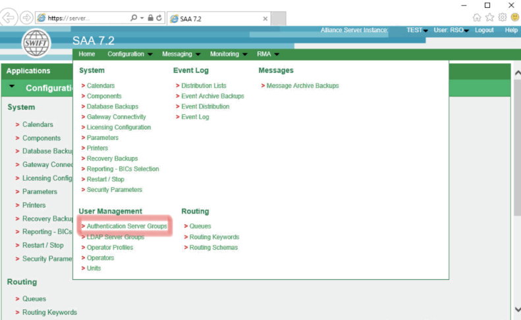Viewport: 521px width, 320px height.
Task: Click the smiley feedback icon
Action: 514,18
